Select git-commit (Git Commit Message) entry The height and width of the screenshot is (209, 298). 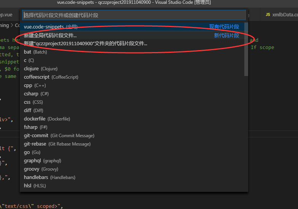(132, 136)
